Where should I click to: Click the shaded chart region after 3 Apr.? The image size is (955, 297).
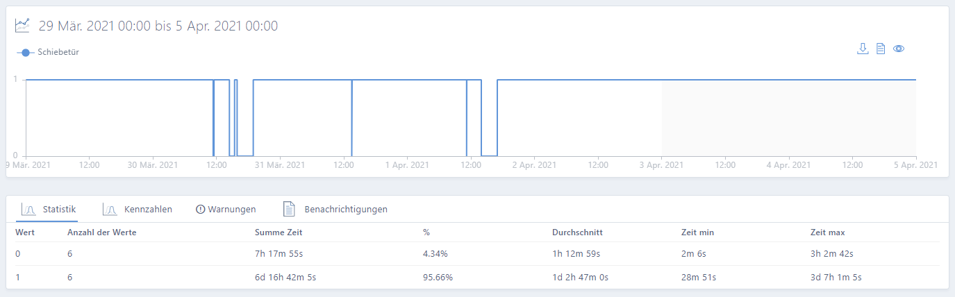(x=788, y=118)
